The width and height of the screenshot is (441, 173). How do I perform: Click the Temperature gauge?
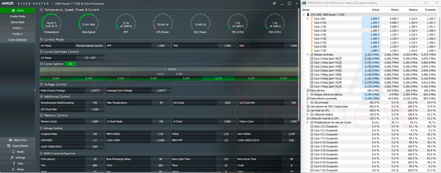51,24
